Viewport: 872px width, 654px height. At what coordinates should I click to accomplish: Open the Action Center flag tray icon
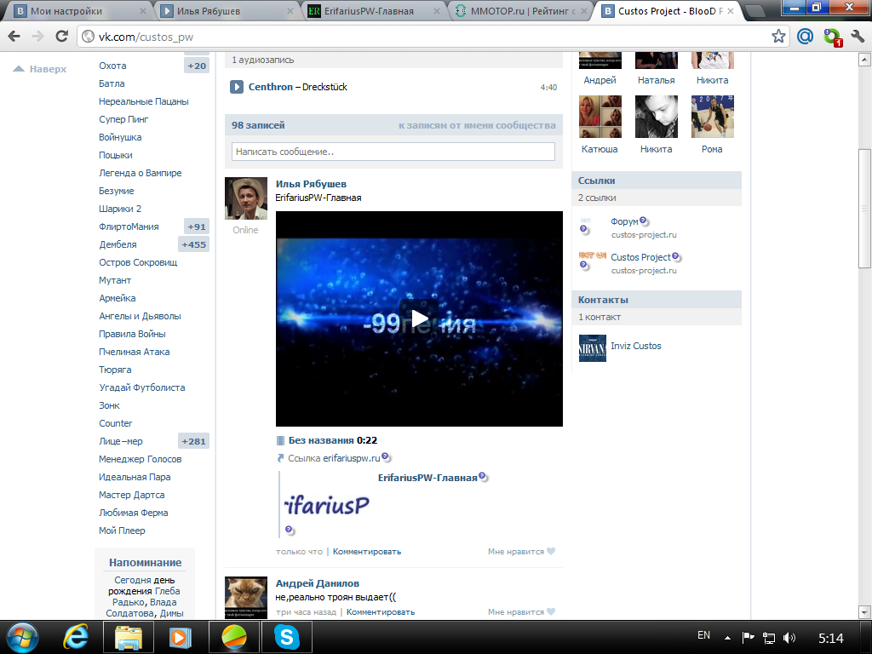coord(748,638)
